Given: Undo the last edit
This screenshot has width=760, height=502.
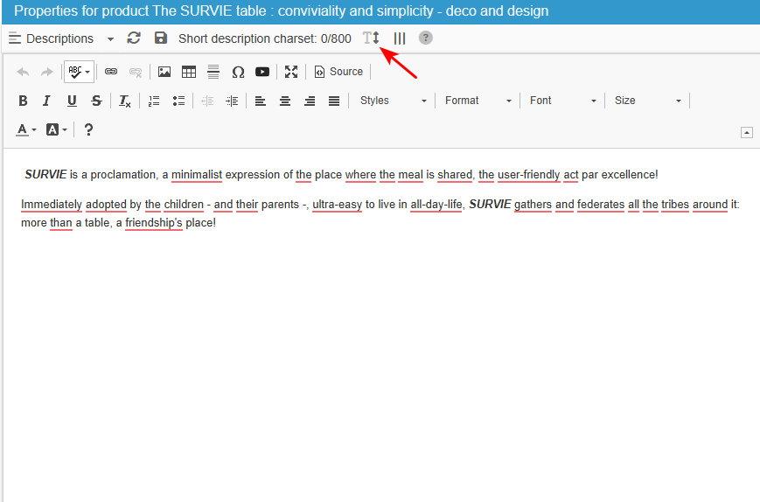Looking at the screenshot, I should coord(23,73).
